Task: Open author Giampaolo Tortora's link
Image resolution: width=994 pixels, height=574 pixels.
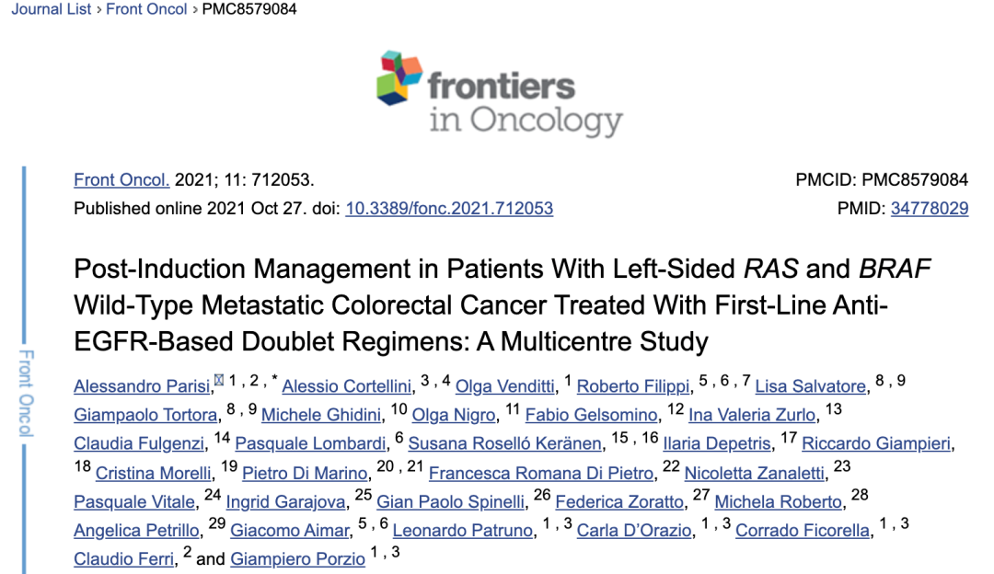Action: 143,415
